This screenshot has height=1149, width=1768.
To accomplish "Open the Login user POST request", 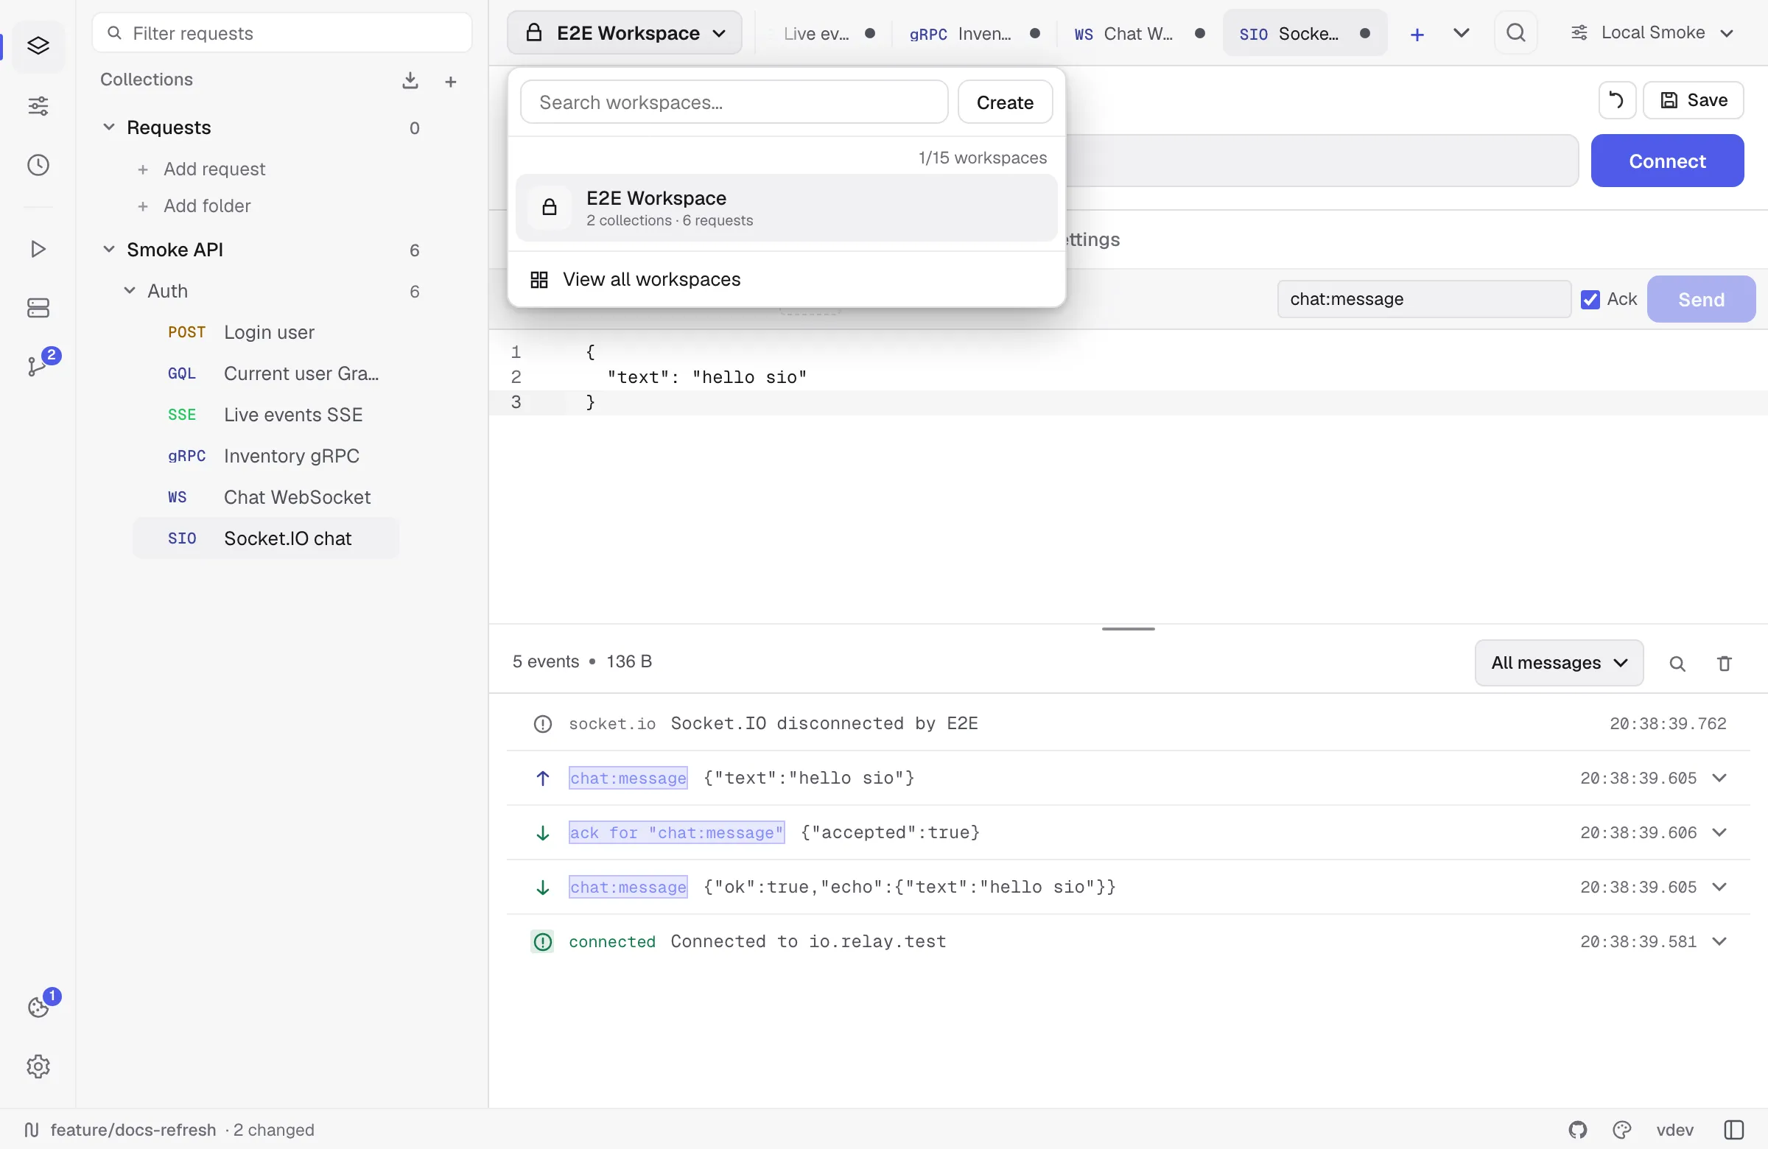I will (x=266, y=332).
